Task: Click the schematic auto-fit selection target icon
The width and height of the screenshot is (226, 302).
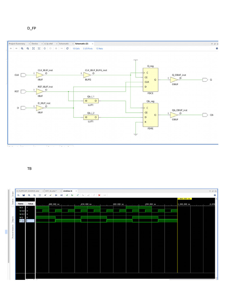Action: pos(45,49)
